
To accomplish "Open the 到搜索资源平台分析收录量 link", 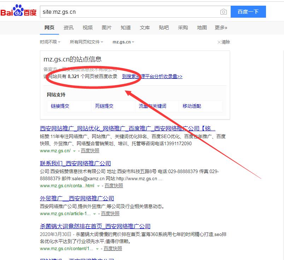I will click(152, 76).
